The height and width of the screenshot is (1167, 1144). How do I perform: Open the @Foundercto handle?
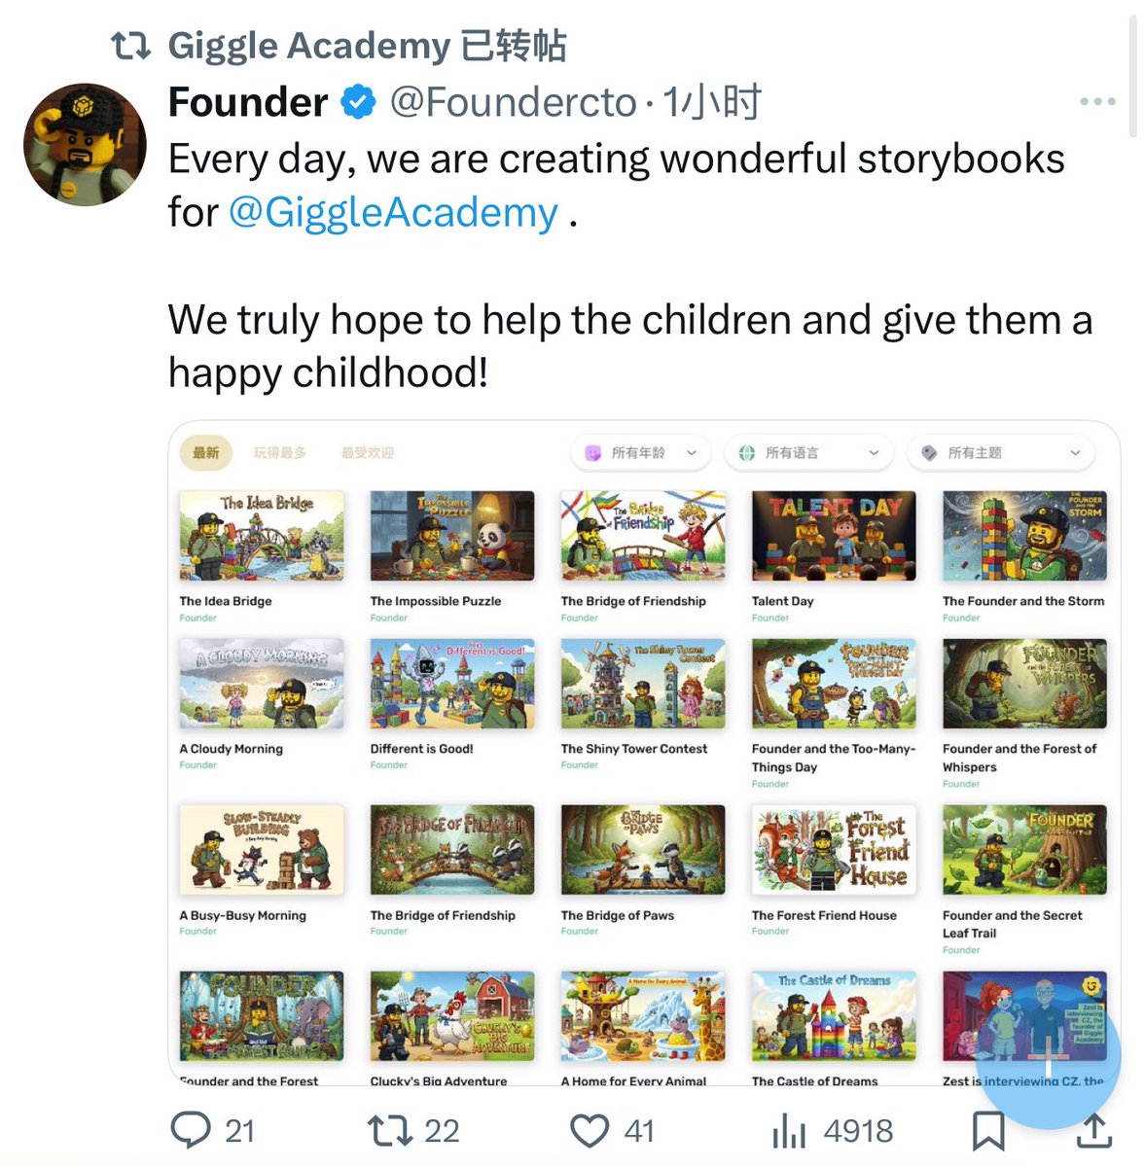[x=513, y=102]
